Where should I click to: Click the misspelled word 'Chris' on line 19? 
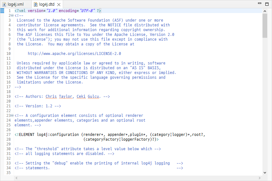51,97
